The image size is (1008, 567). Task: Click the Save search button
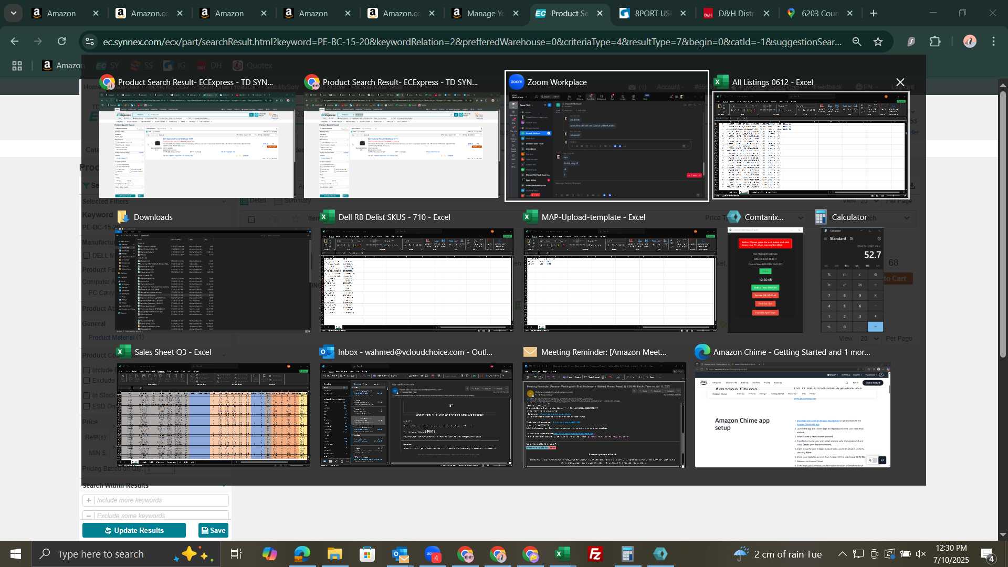[213, 530]
